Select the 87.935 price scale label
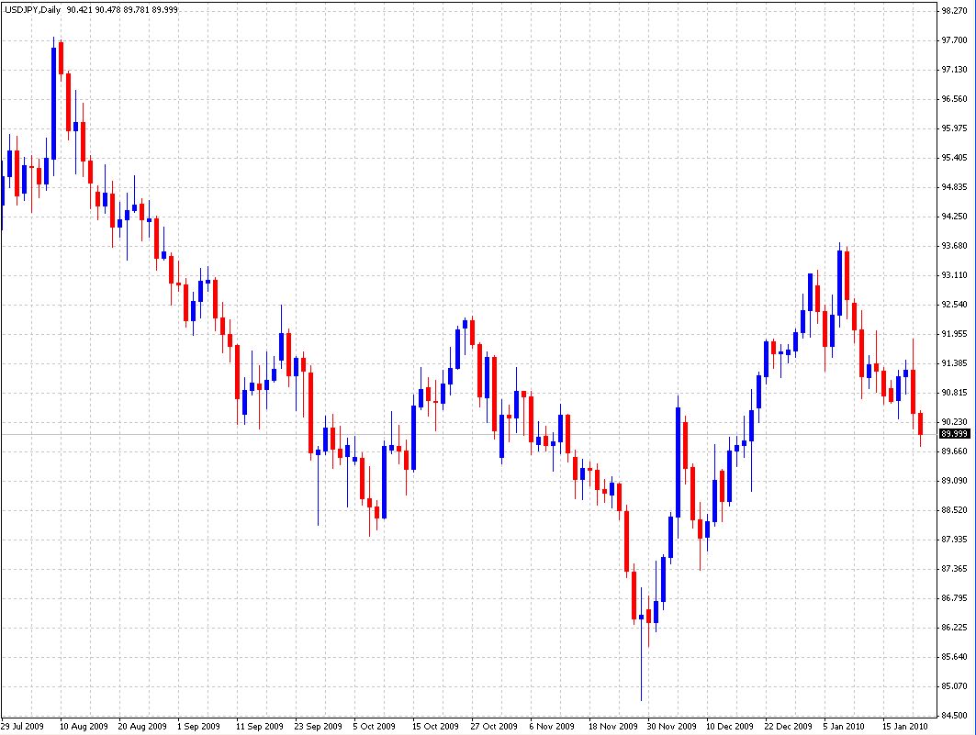The height and width of the screenshot is (735, 976). click(x=954, y=540)
